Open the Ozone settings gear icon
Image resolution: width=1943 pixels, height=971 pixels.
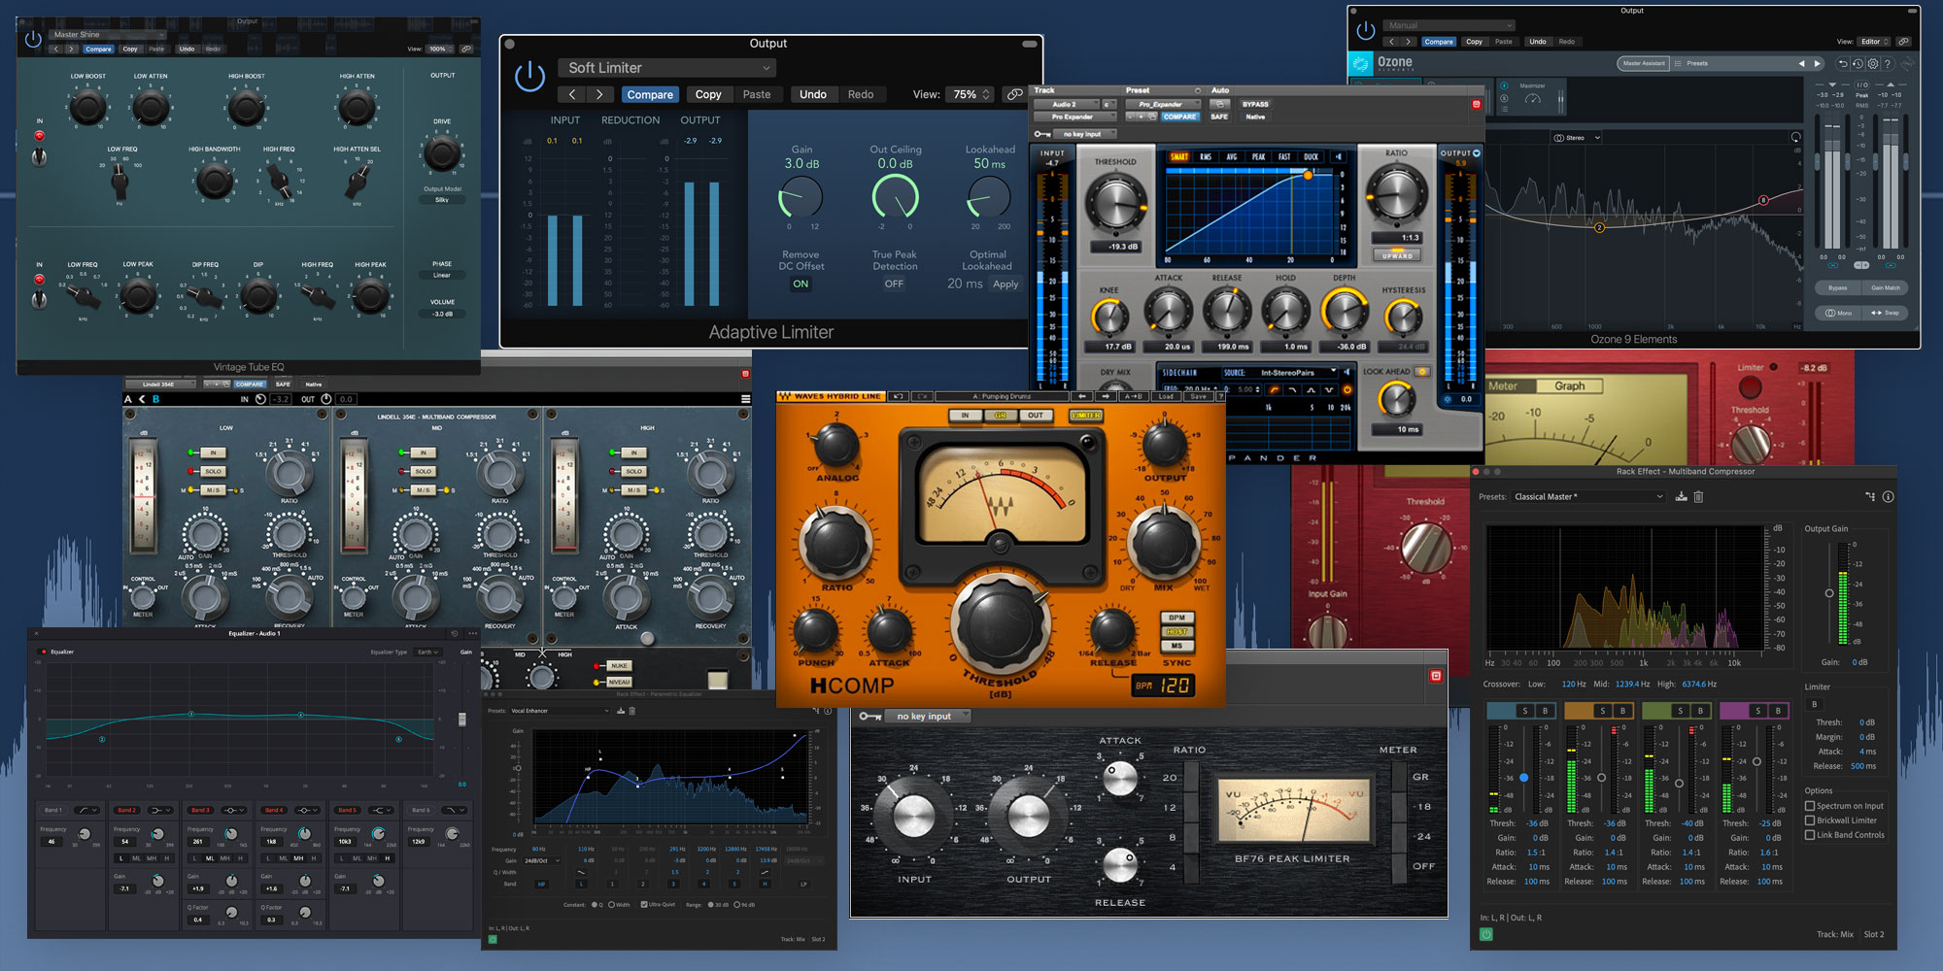(1873, 64)
